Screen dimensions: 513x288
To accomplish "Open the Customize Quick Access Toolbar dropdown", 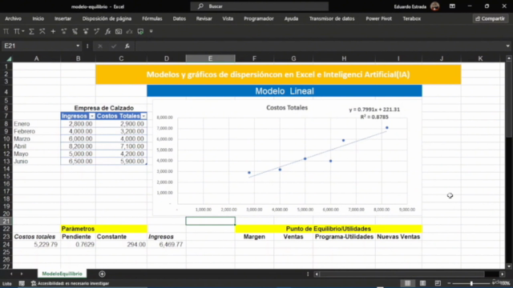I will [151, 31].
